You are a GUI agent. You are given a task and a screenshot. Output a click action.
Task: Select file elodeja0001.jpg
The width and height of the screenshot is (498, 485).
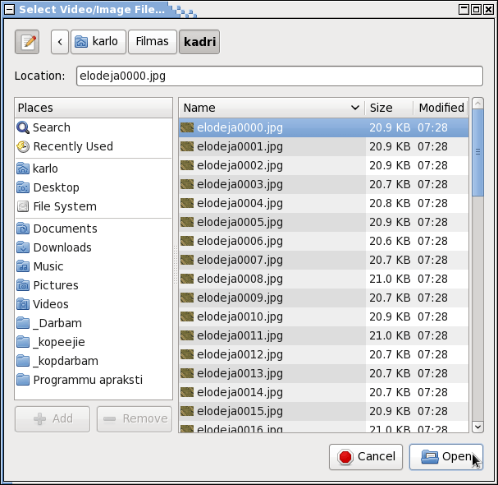pos(323,146)
